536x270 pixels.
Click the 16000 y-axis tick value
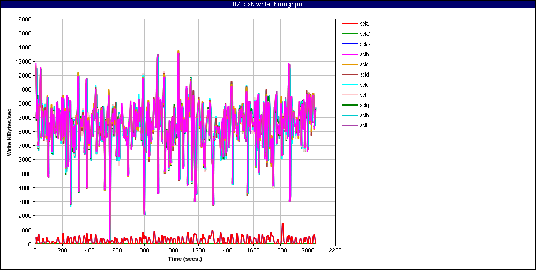click(x=24, y=19)
